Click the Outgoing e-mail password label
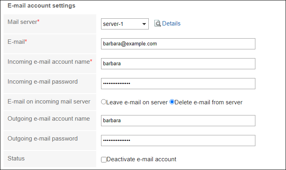Image resolution: width=286 pixels, height=170 pixels. 43,139
